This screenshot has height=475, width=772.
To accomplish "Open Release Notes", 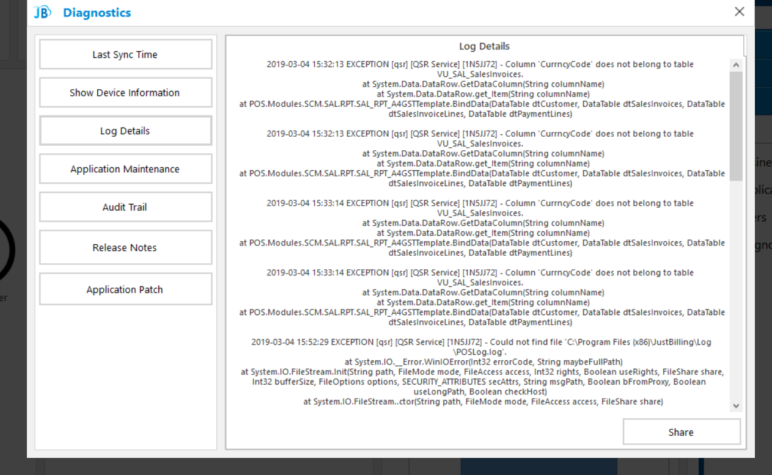I will pos(126,247).
